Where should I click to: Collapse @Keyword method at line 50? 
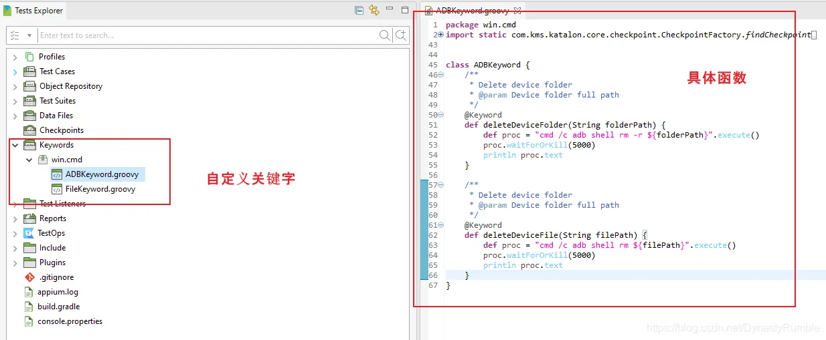point(440,115)
